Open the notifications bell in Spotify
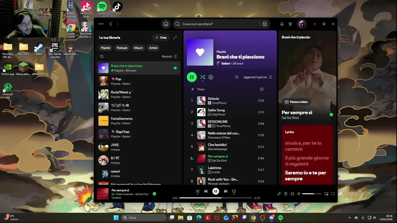Viewport: 397px width, 223px height. [x=282, y=24]
